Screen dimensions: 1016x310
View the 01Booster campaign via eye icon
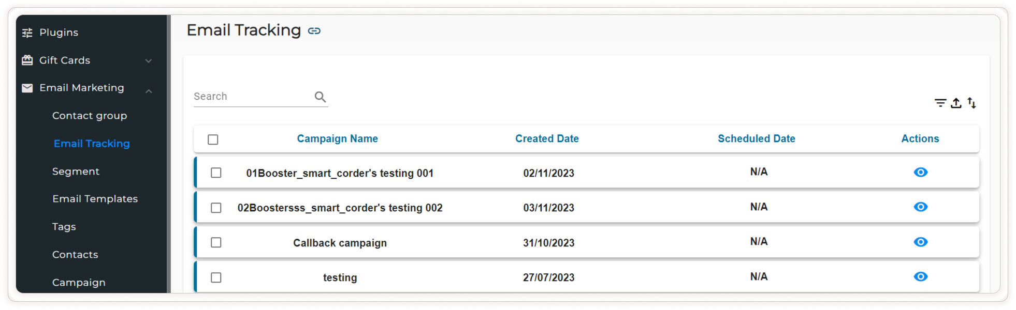click(920, 172)
